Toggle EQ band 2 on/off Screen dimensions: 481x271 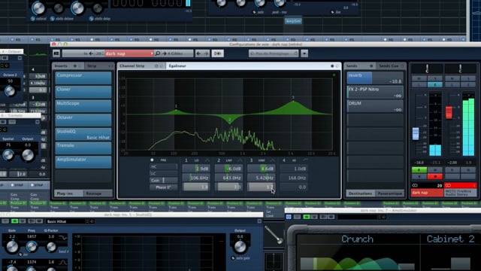[x=219, y=160]
